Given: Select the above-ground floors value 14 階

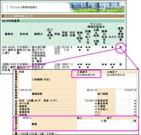Looking at the screenshot, I should pos(103,121).
